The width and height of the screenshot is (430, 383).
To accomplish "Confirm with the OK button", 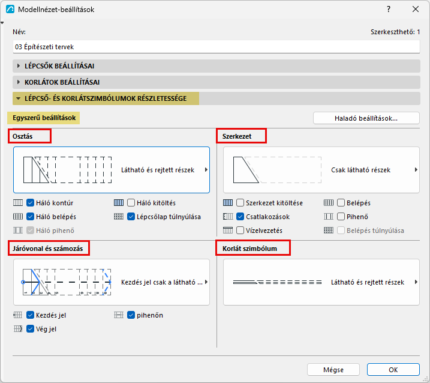I will click(x=393, y=370).
